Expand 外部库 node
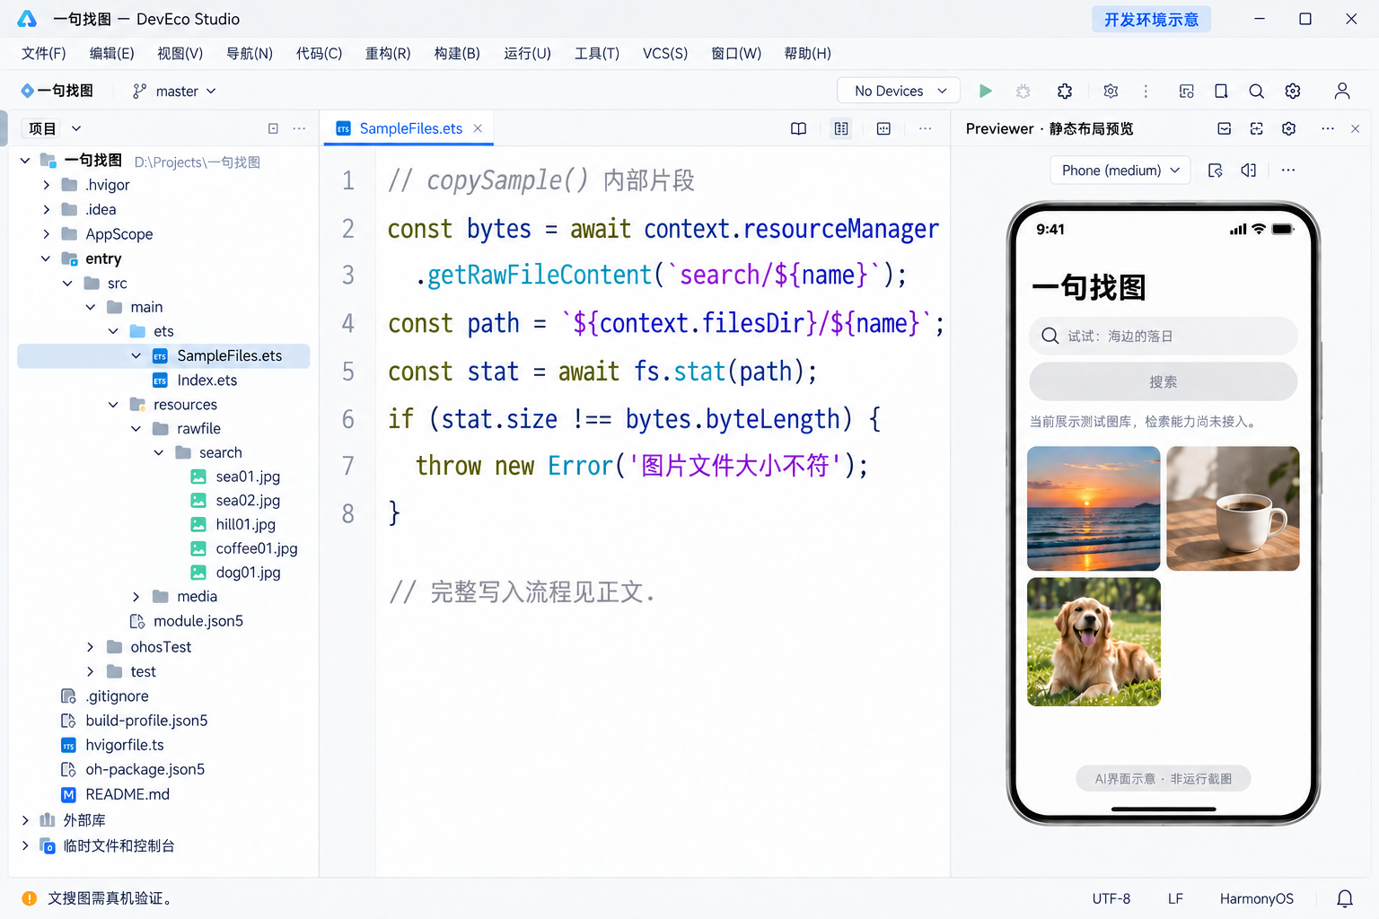Screen dimensions: 1379x919 (x=25, y=820)
